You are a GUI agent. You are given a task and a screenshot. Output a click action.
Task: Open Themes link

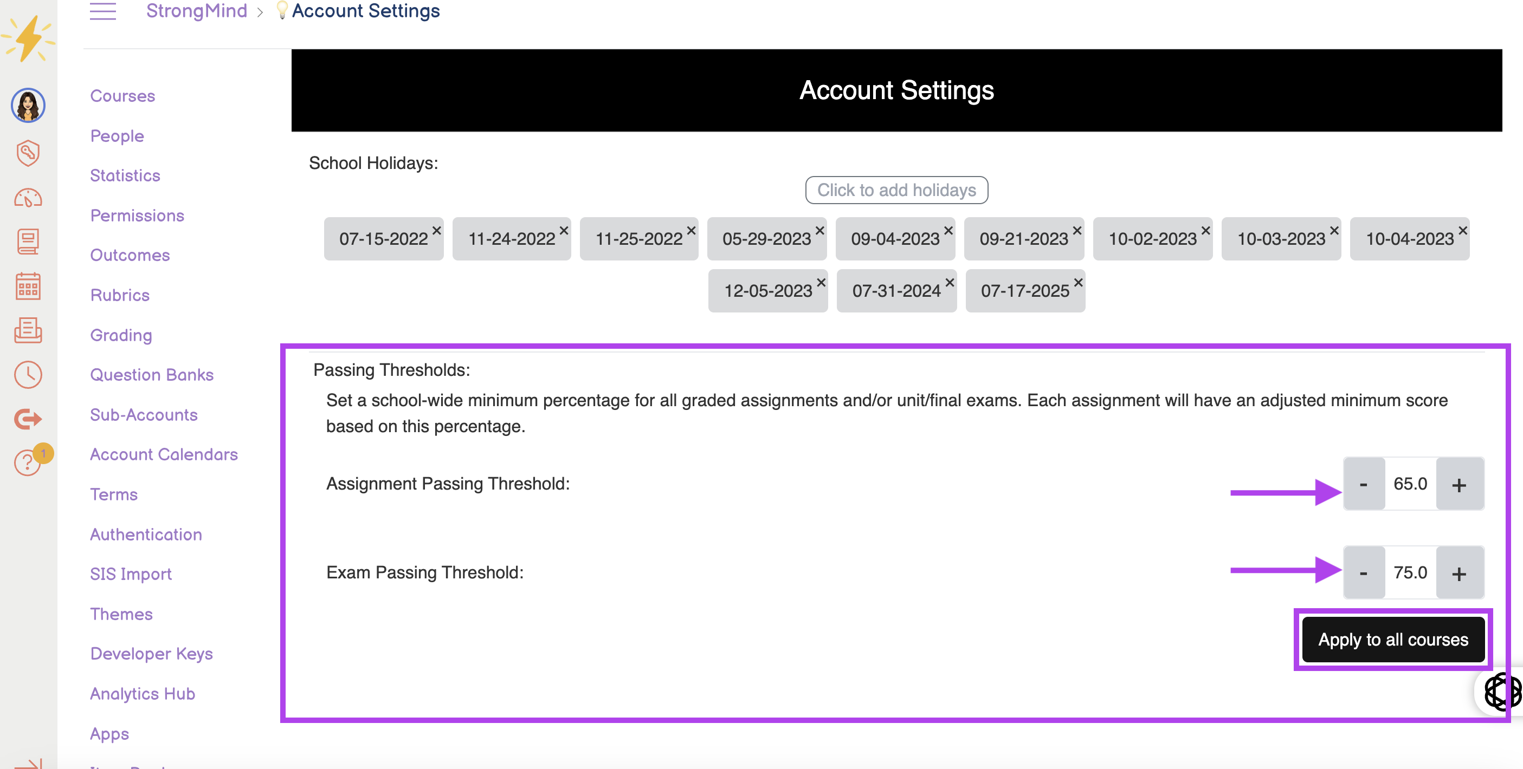pyautogui.click(x=121, y=614)
